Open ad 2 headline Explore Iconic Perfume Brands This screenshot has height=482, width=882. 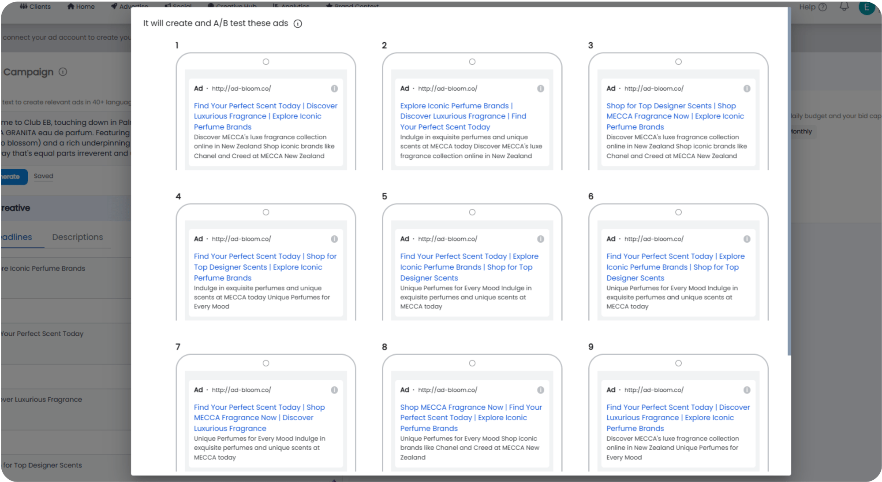click(463, 116)
